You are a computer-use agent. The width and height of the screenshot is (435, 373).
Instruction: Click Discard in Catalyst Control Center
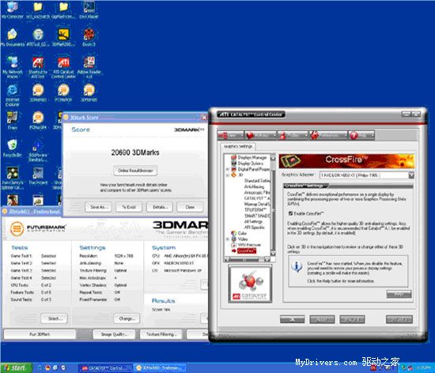352,319
